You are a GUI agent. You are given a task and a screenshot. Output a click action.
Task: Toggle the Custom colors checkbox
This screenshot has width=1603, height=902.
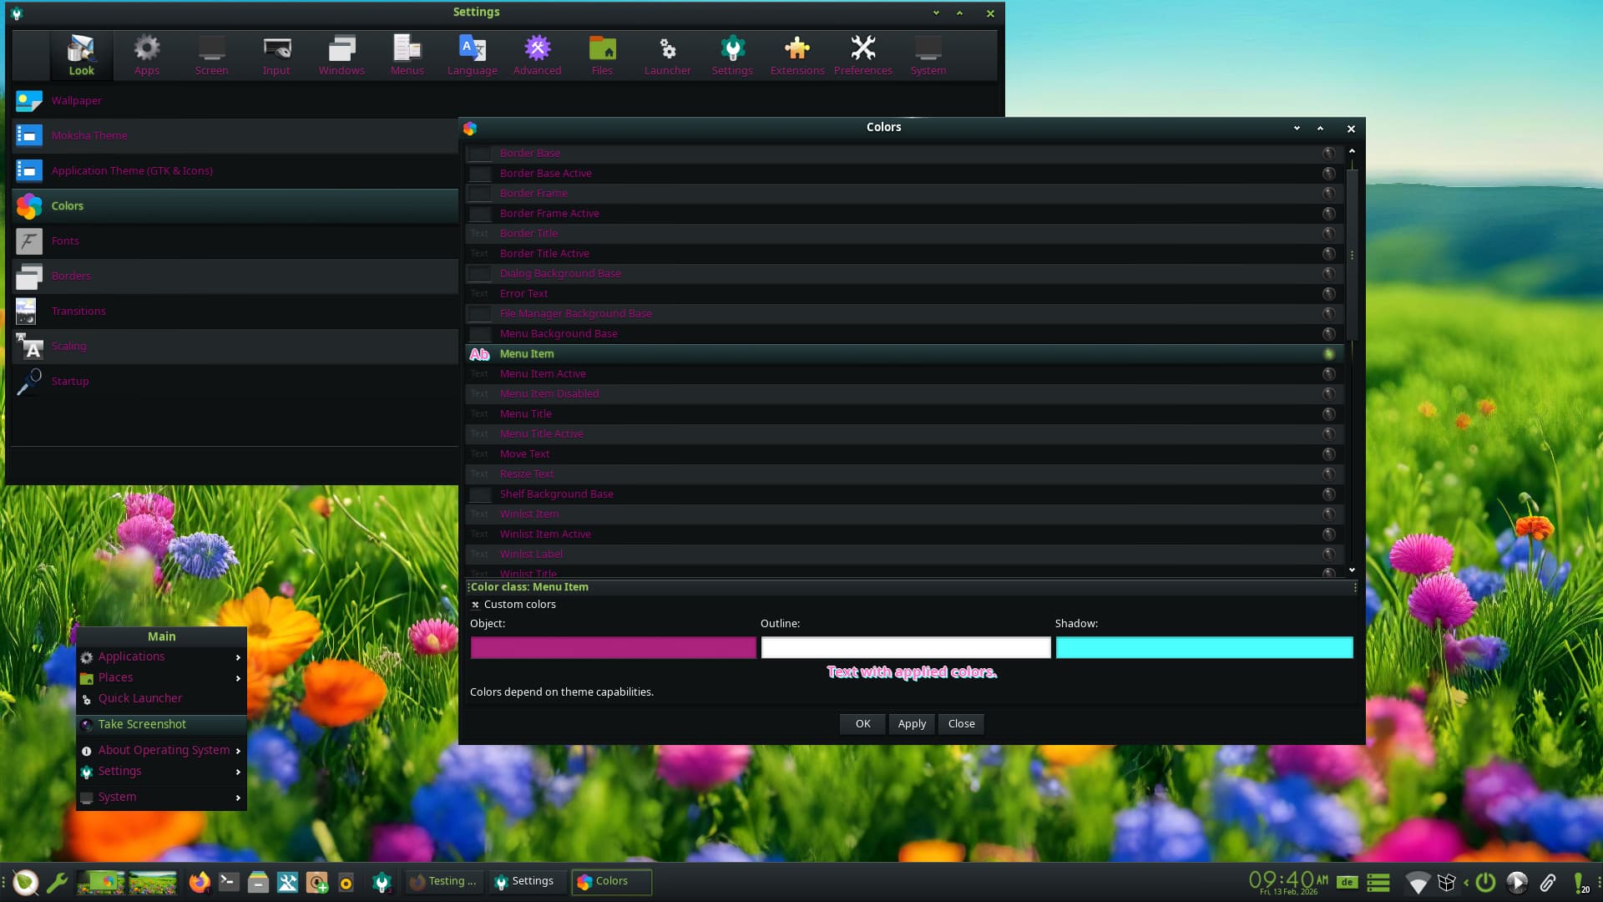(x=476, y=605)
